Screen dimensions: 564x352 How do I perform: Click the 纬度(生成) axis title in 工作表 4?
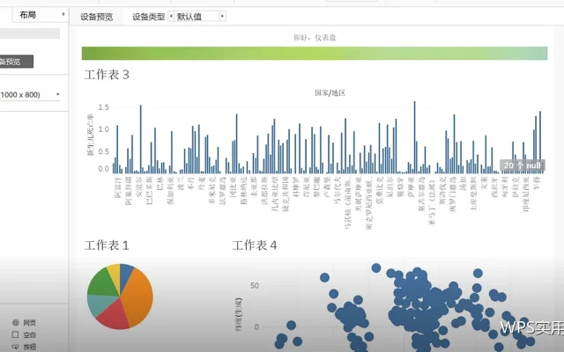click(x=239, y=314)
